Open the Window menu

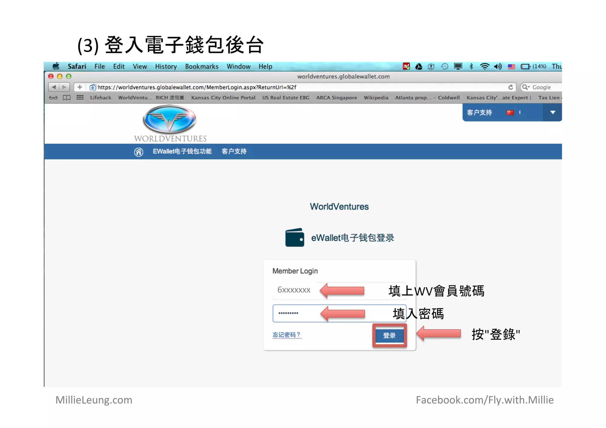coord(238,66)
